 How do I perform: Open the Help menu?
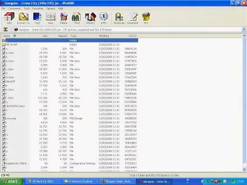coord(60,8)
